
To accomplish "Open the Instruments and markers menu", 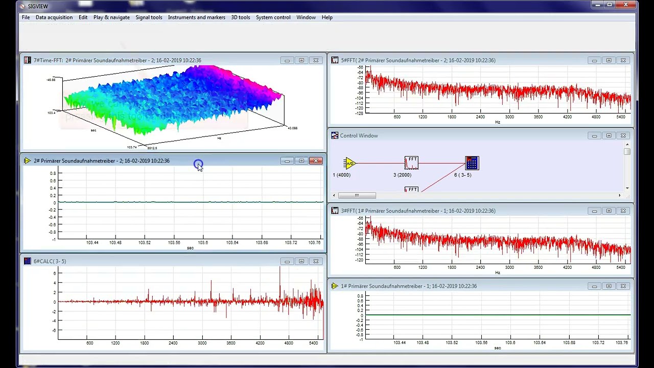I will pos(197,17).
